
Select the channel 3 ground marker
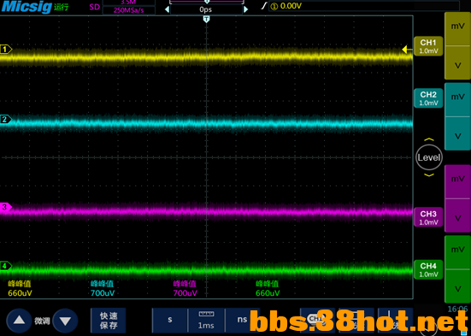click(x=6, y=207)
